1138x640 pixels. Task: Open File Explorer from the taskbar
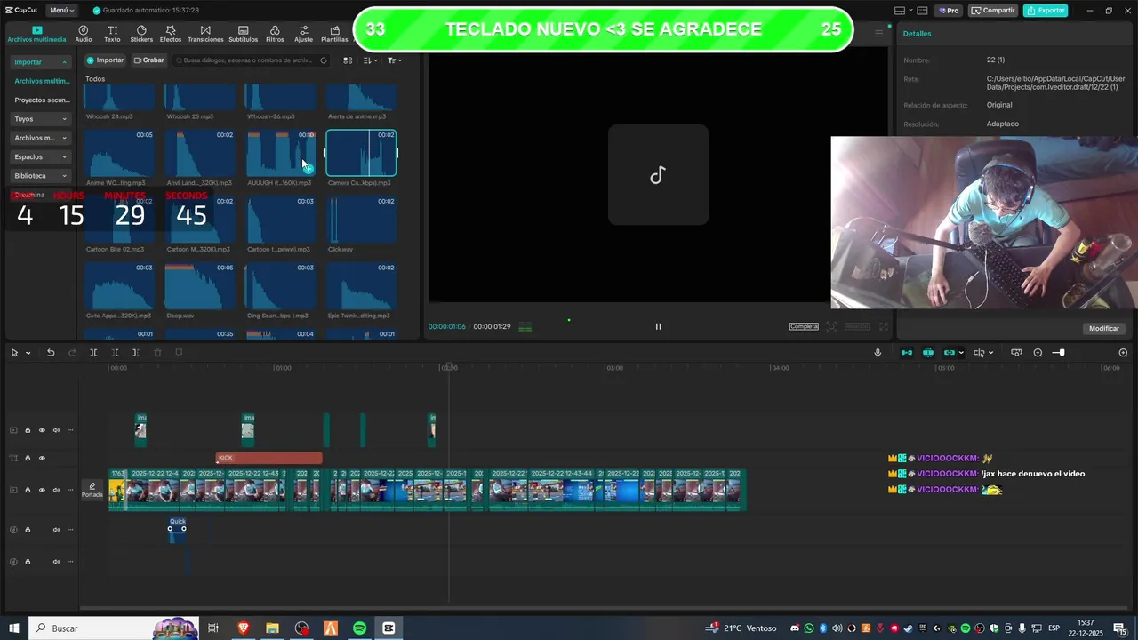[273, 628]
